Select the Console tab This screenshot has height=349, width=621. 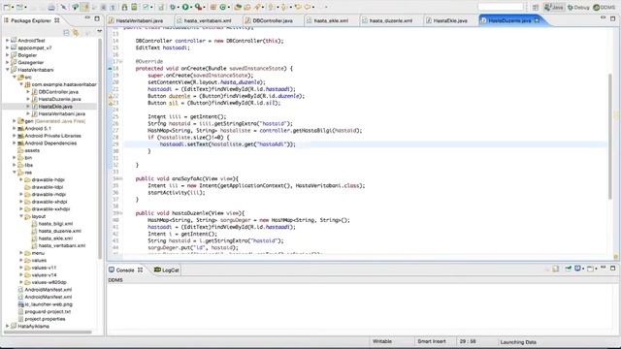point(125,270)
